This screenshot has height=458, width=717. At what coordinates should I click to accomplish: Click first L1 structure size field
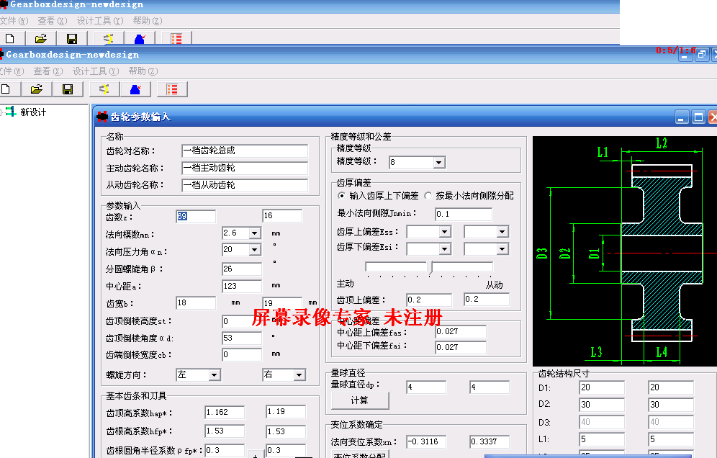tap(602, 439)
